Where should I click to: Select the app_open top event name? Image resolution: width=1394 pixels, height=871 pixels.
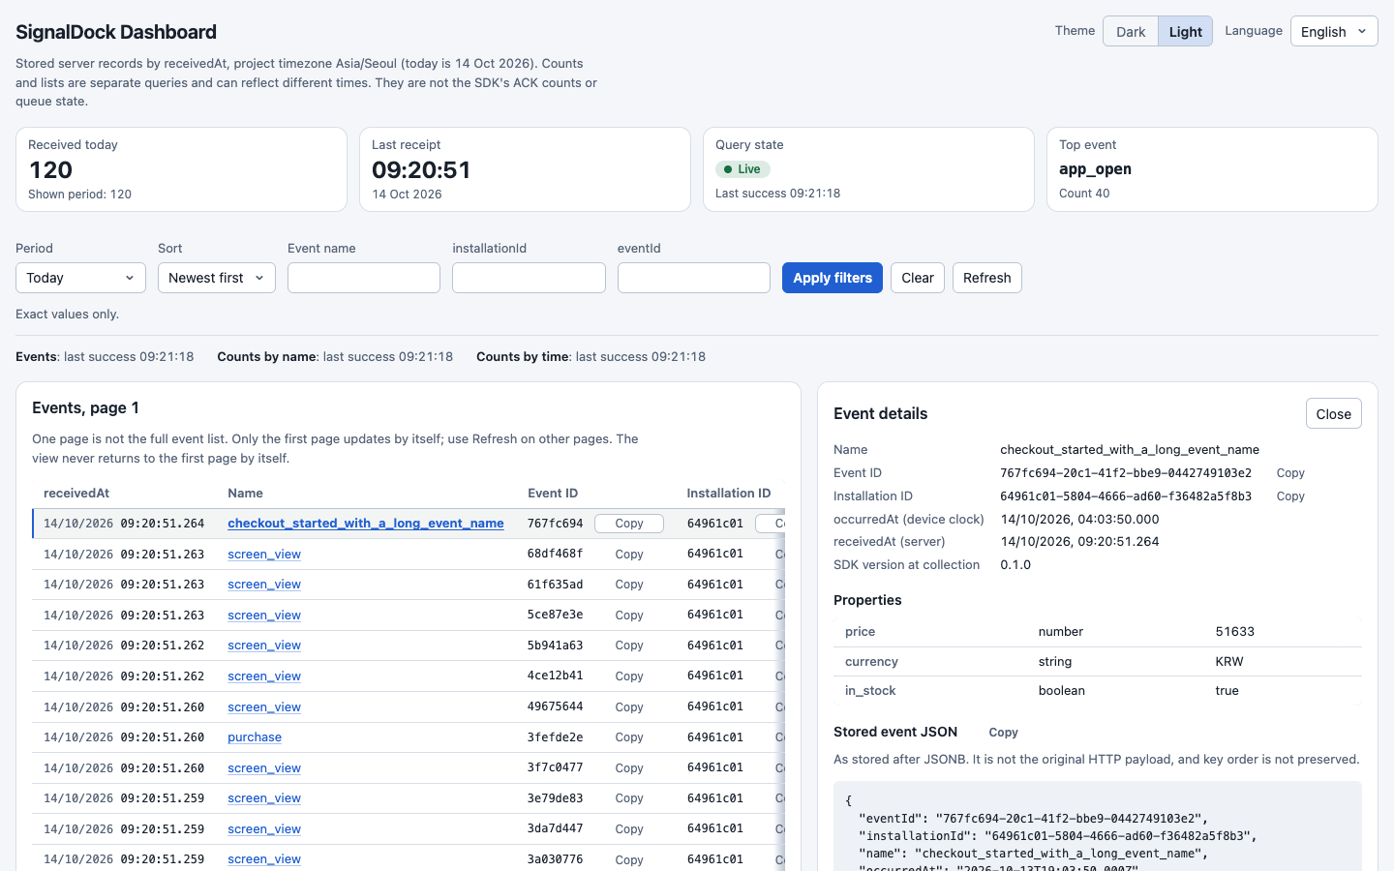pos(1095,169)
